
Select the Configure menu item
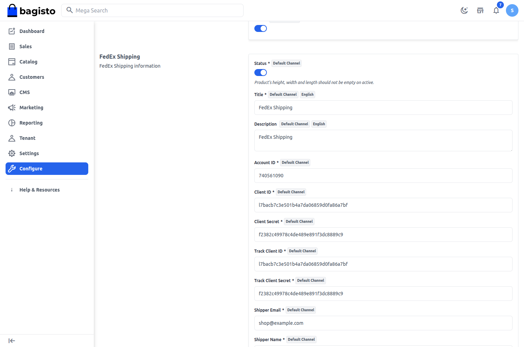pyautogui.click(x=47, y=169)
